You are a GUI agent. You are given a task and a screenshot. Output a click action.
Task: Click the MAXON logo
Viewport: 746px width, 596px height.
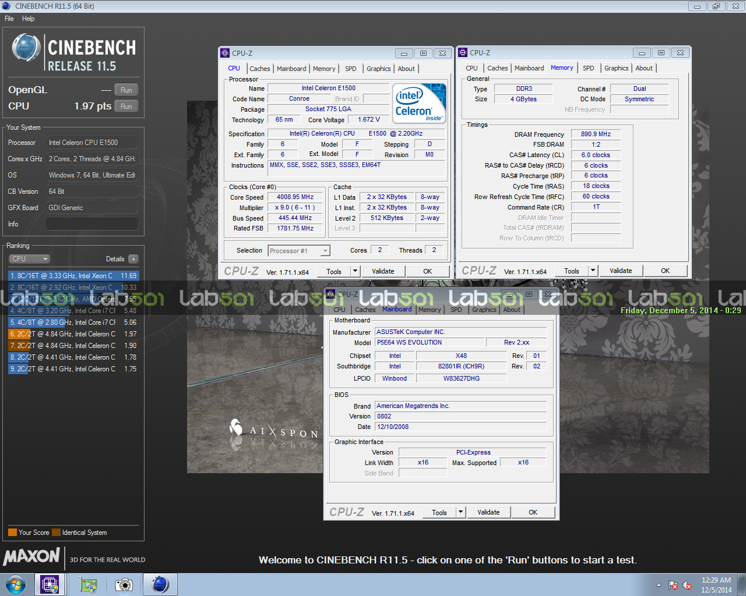(x=31, y=557)
